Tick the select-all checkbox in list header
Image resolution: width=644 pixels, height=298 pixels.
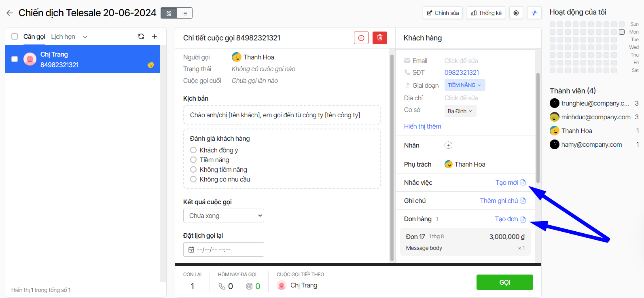(15, 36)
